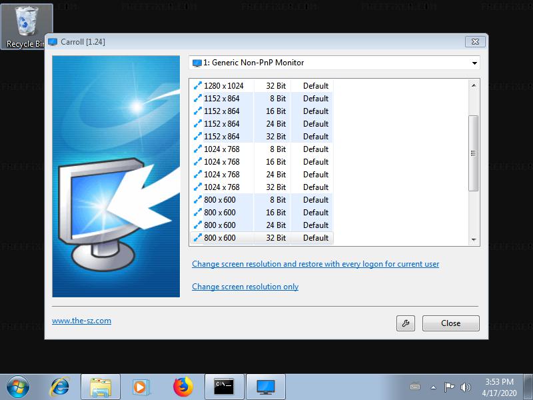Select the 800 x 600 32 Bit row
Image resolution: width=533 pixels, height=400 pixels.
pyautogui.click(x=261, y=238)
